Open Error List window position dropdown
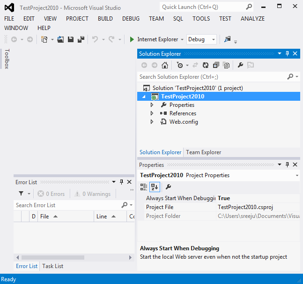 click(x=114, y=182)
